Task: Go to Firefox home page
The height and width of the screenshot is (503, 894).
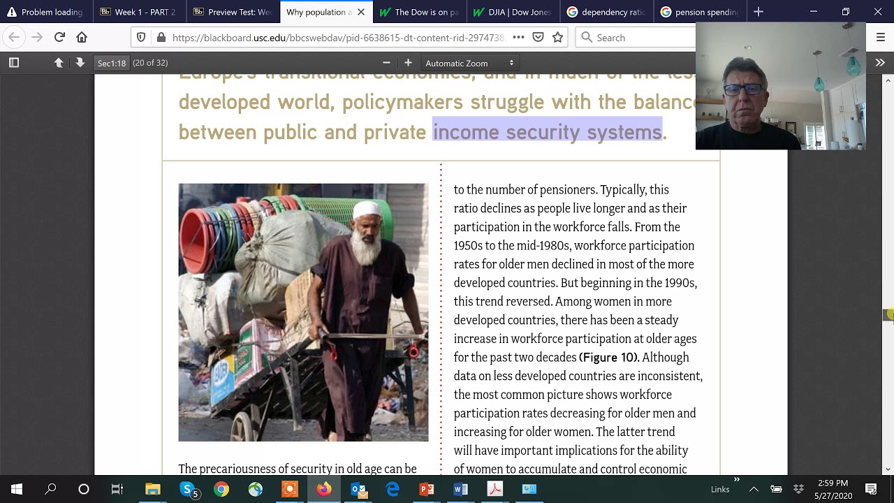Action: tap(82, 37)
